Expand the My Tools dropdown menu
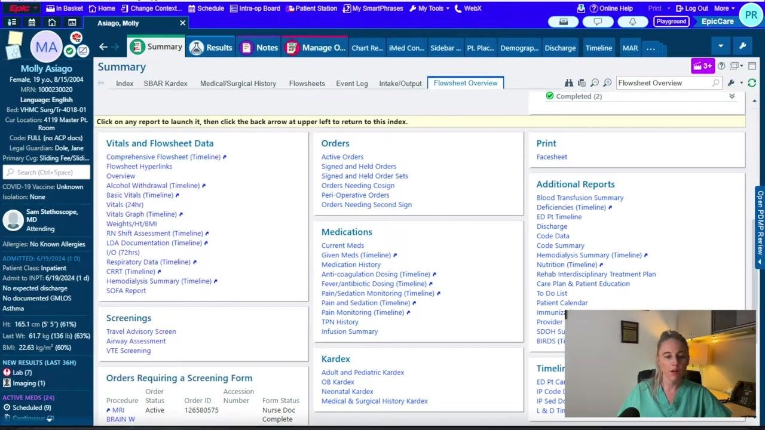The height and width of the screenshot is (430, 765). (429, 8)
